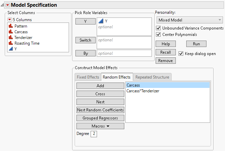Click the Y variable in role box
This screenshot has height=151, width=225.
106,21
